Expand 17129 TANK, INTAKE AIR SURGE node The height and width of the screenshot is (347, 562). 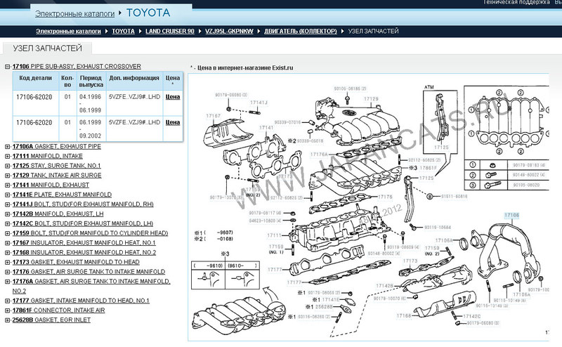8,176
